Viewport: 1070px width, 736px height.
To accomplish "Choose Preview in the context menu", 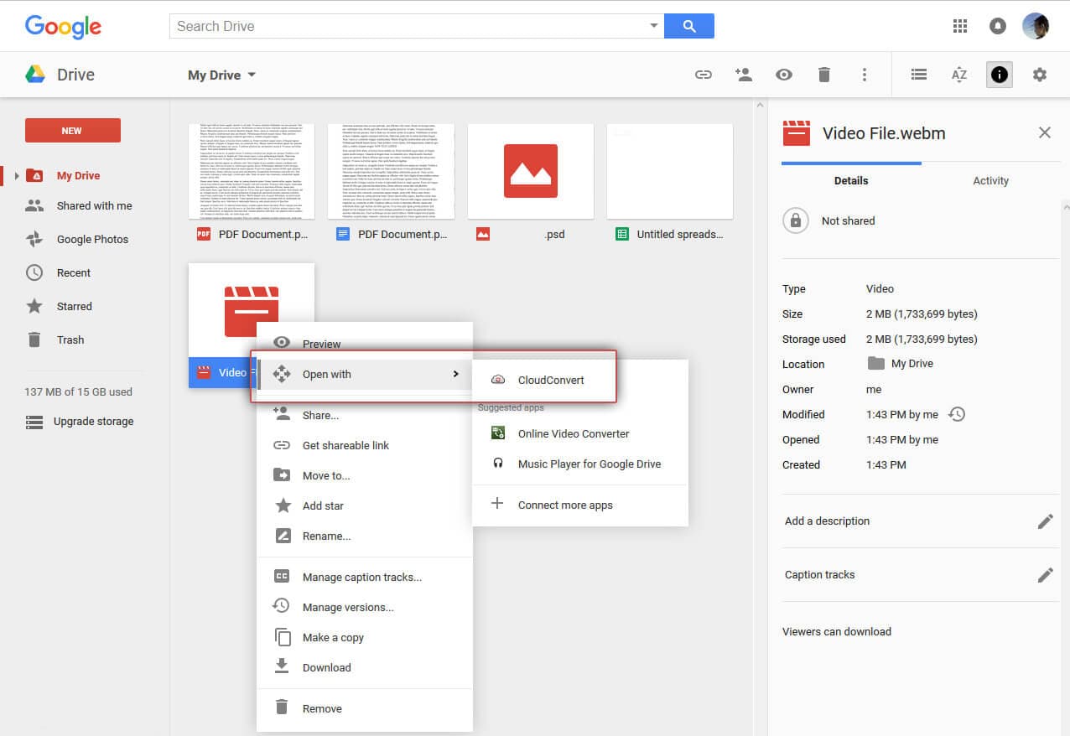I will coord(365,344).
